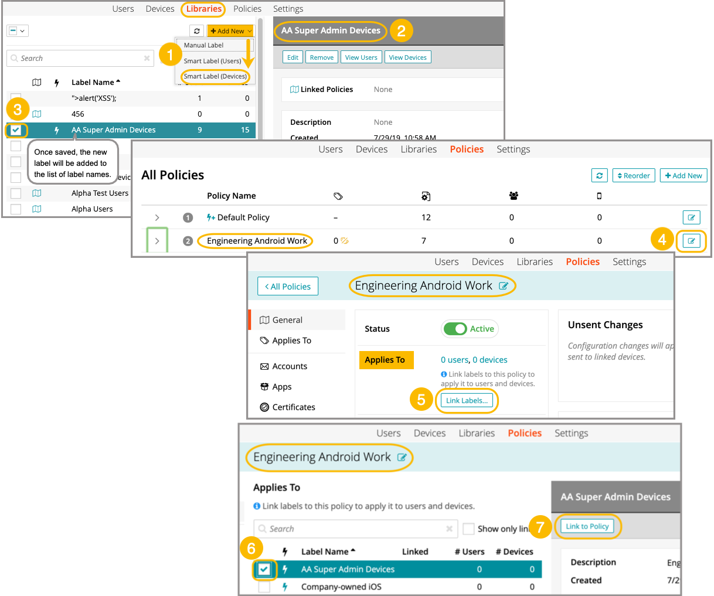
Task: Click the book icon beside label 456
Action: (37, 114)
